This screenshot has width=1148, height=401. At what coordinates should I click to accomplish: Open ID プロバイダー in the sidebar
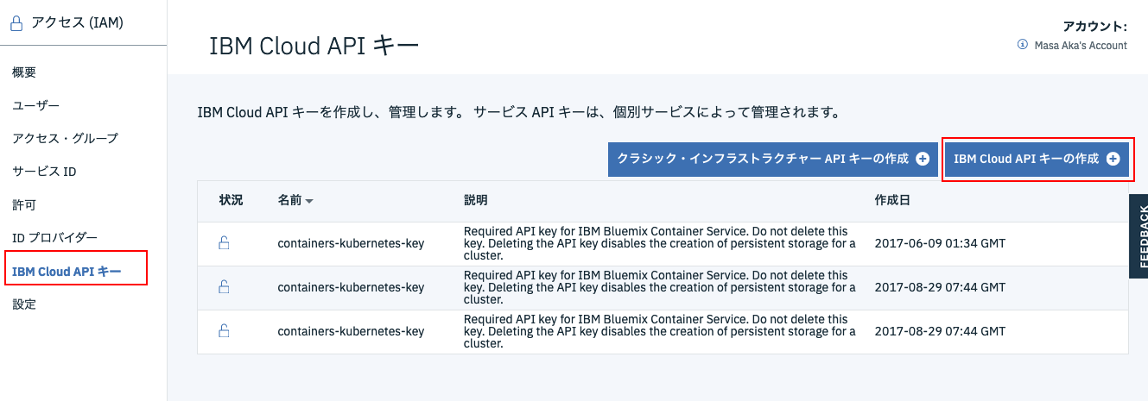coord(54,238)
